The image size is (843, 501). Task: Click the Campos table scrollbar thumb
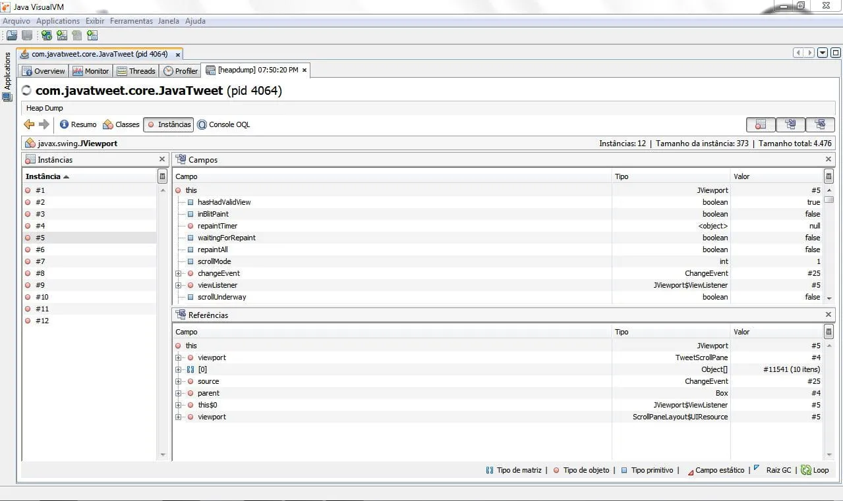[829, 199]
